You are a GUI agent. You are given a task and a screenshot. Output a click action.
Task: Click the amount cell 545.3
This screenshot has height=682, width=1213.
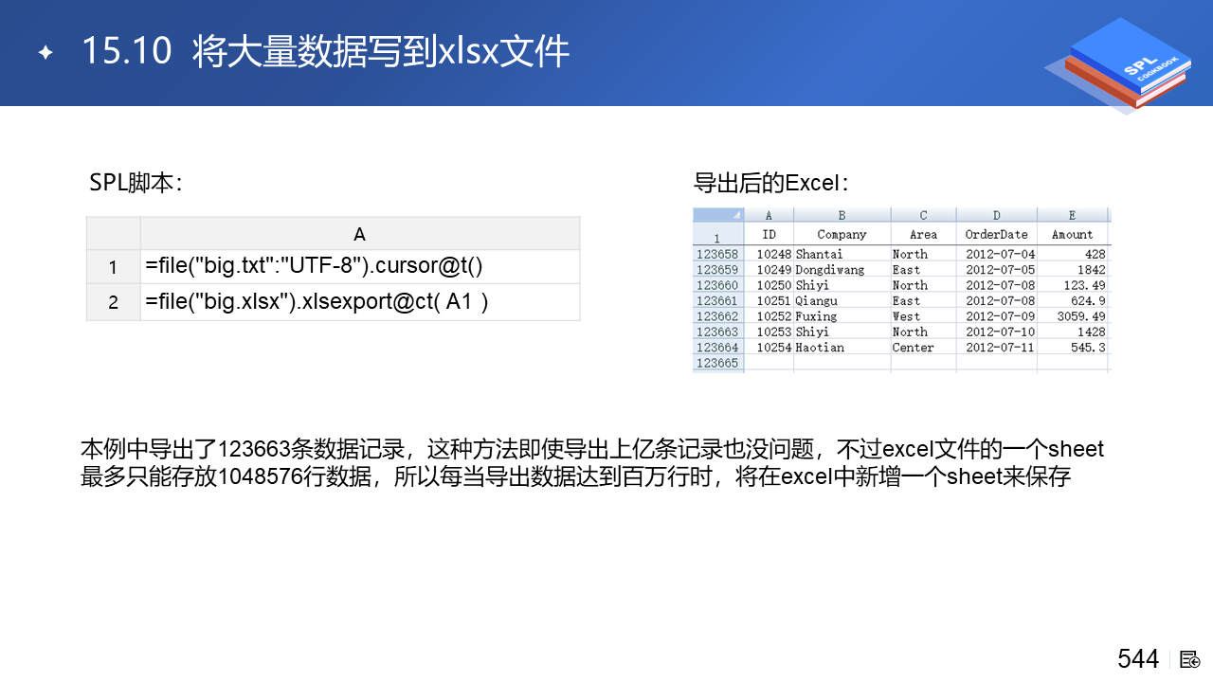click(x=1073, y=348)
